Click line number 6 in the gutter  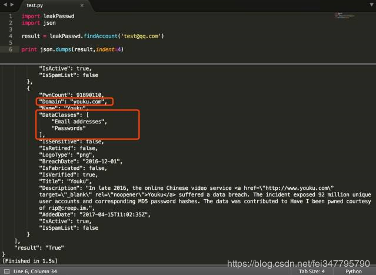(11, 49)
